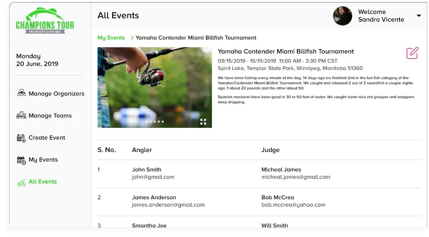Image resolution: width=429 pixels, height=237 pixels.
Task: Click the S. No. column header
Action: 107,150
